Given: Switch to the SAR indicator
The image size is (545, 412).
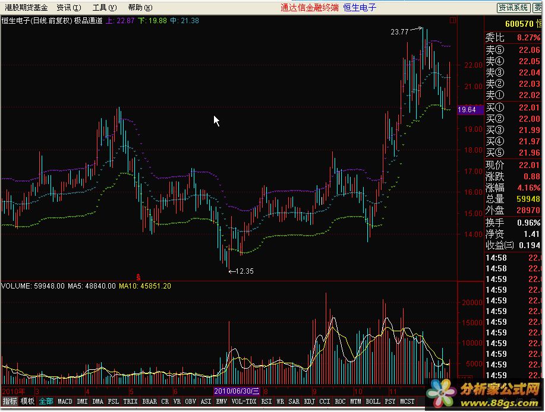Looking at the screenshot, I should (294, 401).
